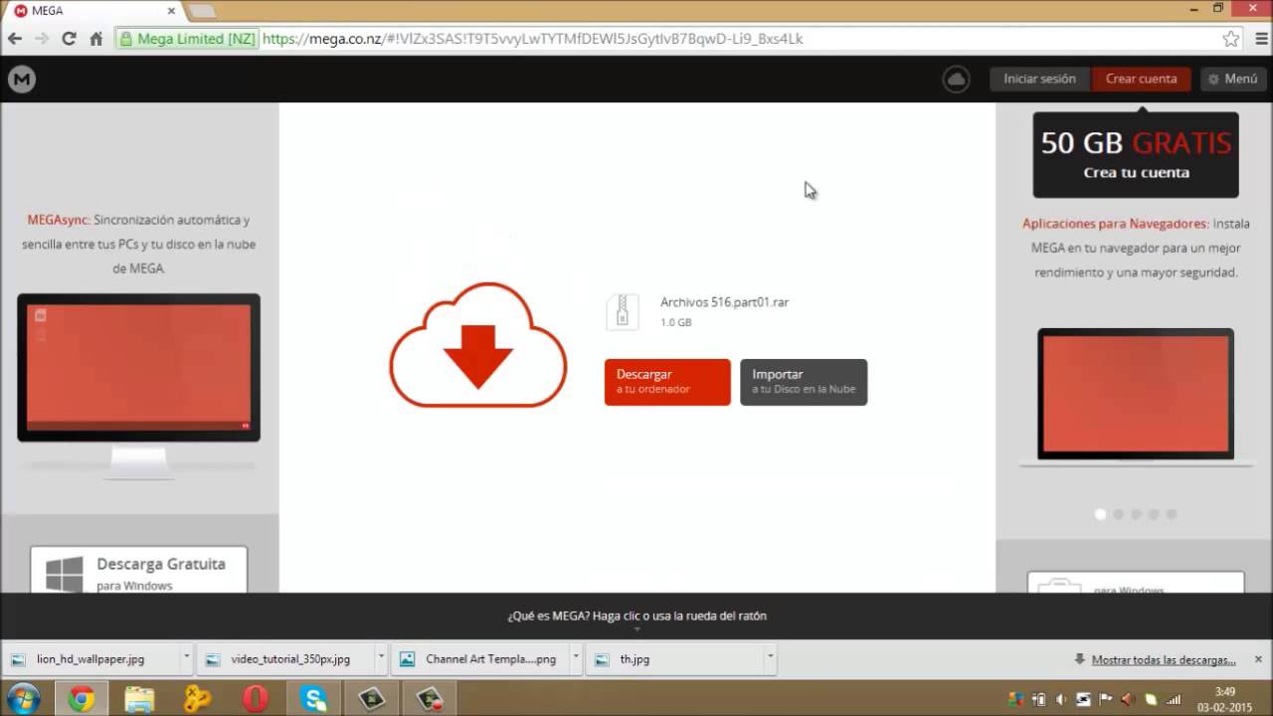Open File Explorer from the taskbar
The height and width of the screenshot is (716, 1273).
139,698
